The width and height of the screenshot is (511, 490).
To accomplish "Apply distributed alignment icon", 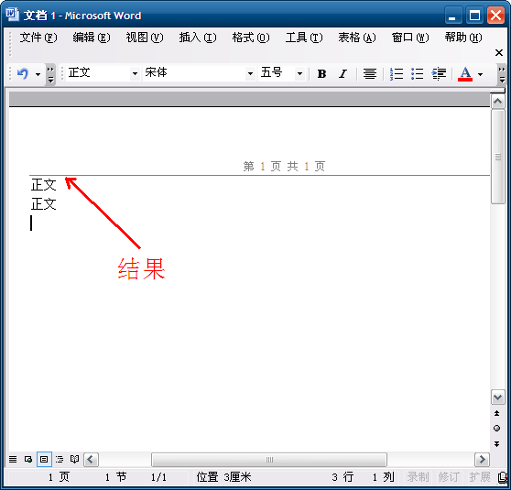I will tap(370, 74).
